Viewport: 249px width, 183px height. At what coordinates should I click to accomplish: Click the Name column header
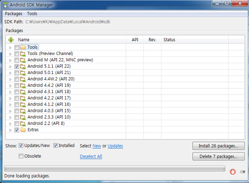click(x=66, y=40)
